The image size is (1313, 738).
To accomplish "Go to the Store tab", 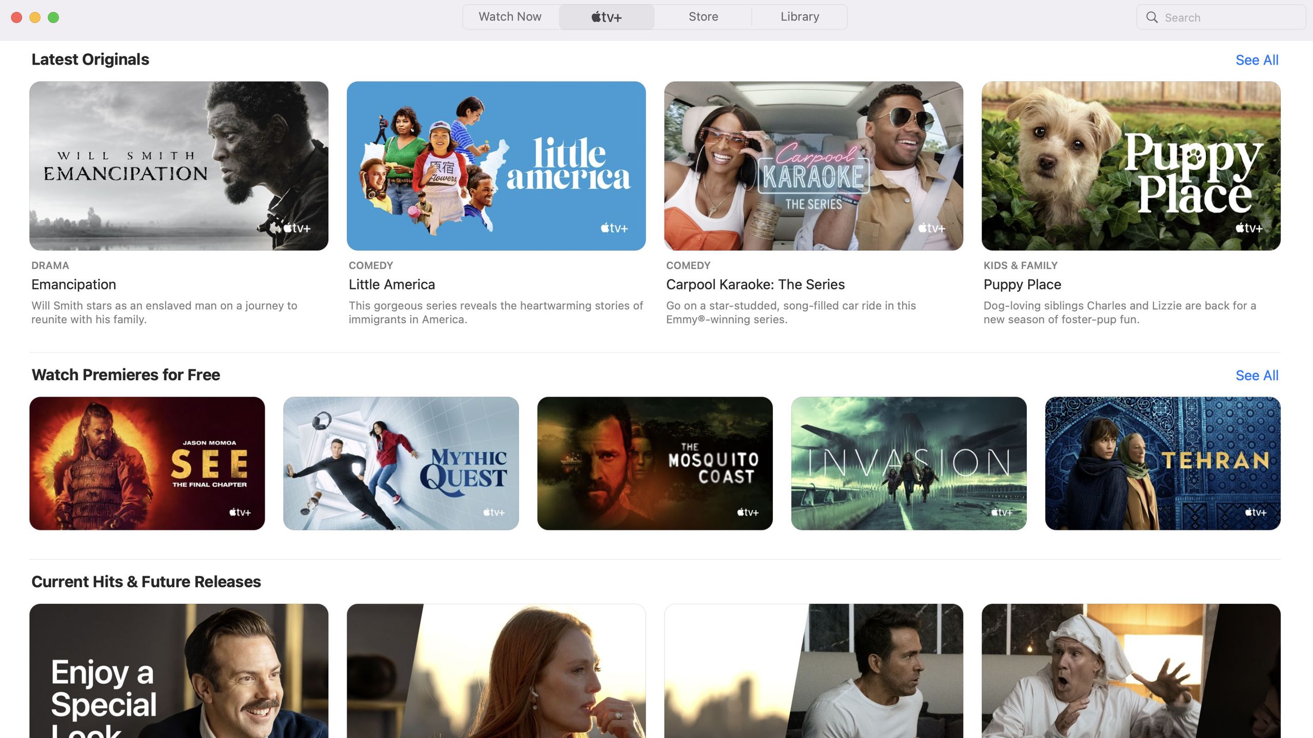I will click(x=703, y=17).
